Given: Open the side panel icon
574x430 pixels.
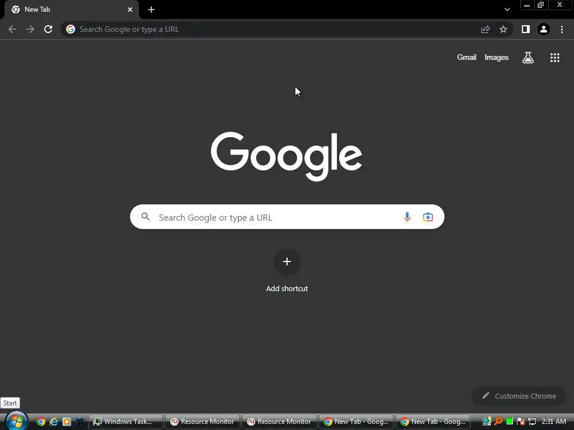Looking at the screenshot, I should tap(526, 29).
